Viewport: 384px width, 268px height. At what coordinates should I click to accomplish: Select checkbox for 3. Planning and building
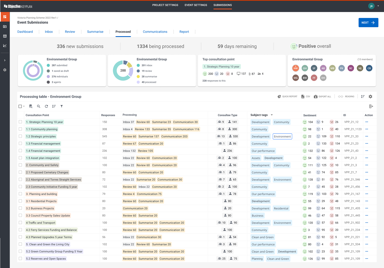point(20,194)
